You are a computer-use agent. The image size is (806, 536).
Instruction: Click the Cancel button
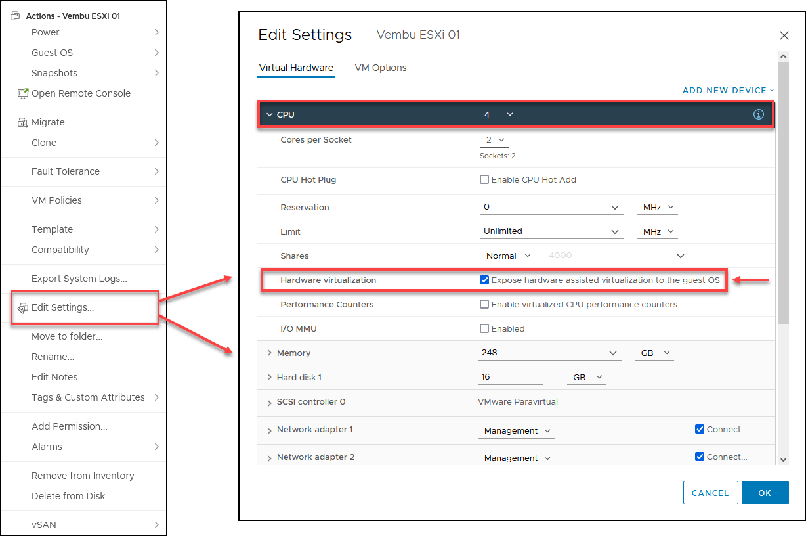(x=710, y=493)
